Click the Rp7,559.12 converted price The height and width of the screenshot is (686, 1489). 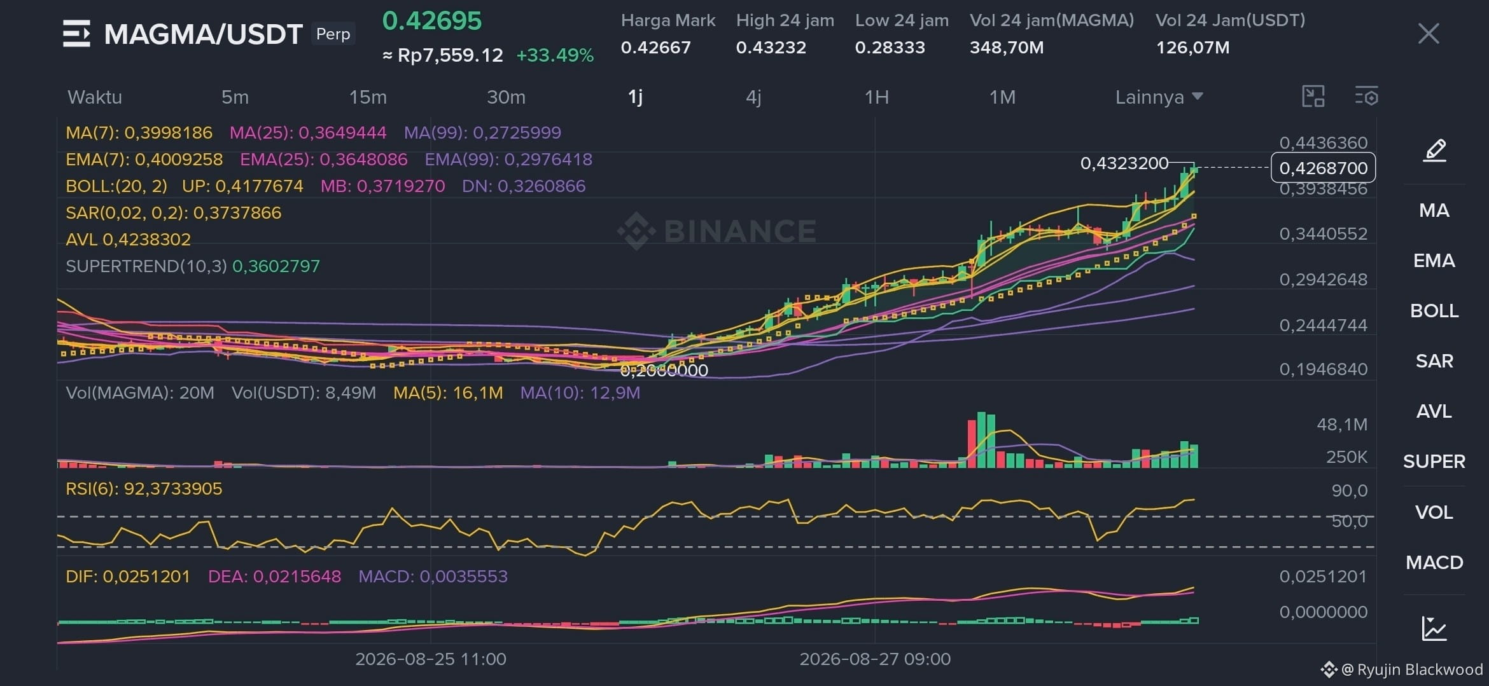click(442, 55)
